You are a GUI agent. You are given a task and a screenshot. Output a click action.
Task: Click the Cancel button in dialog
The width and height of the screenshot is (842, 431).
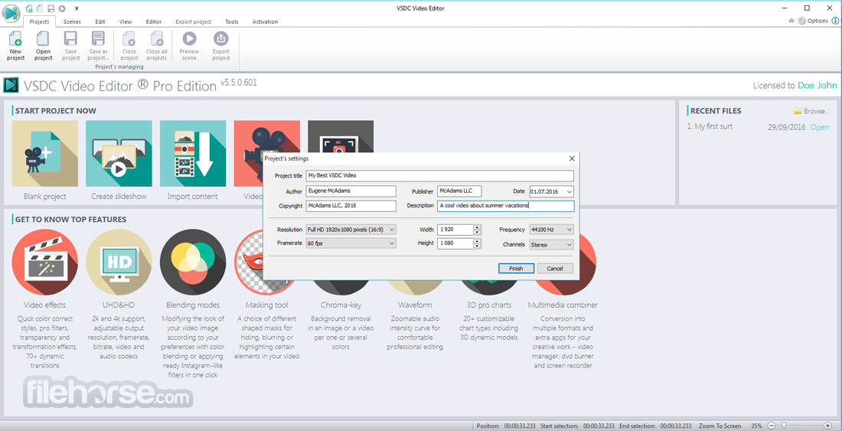click(555, 269)
